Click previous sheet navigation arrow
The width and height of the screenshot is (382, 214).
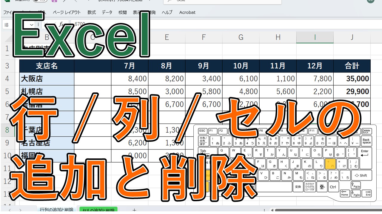(10, 210)
